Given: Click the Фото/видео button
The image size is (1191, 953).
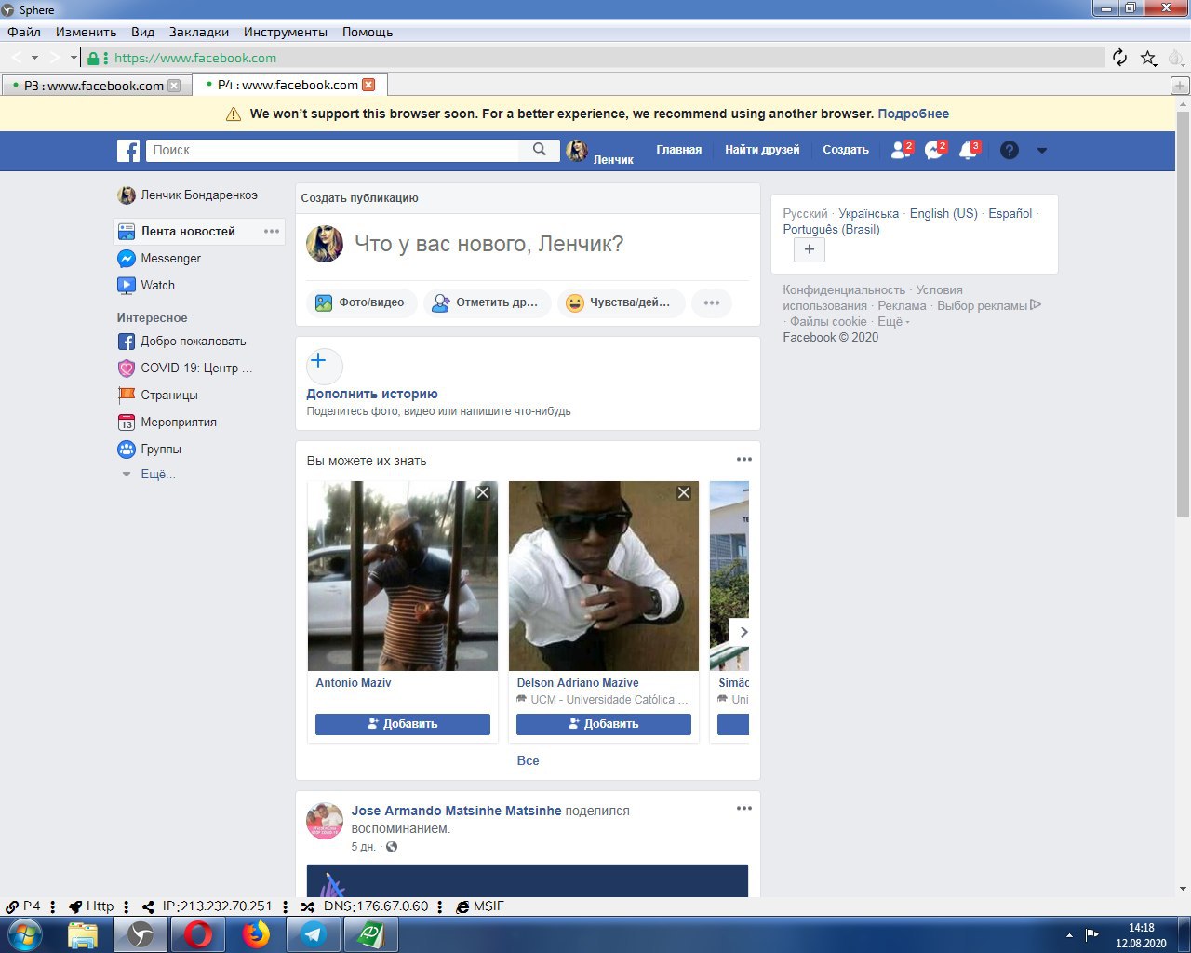Looking at the screenshot, I should [x=361, y=302].
